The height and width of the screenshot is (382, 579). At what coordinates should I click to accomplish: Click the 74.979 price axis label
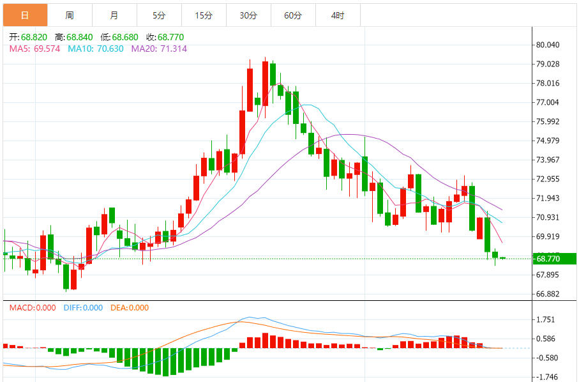point(548,141)
